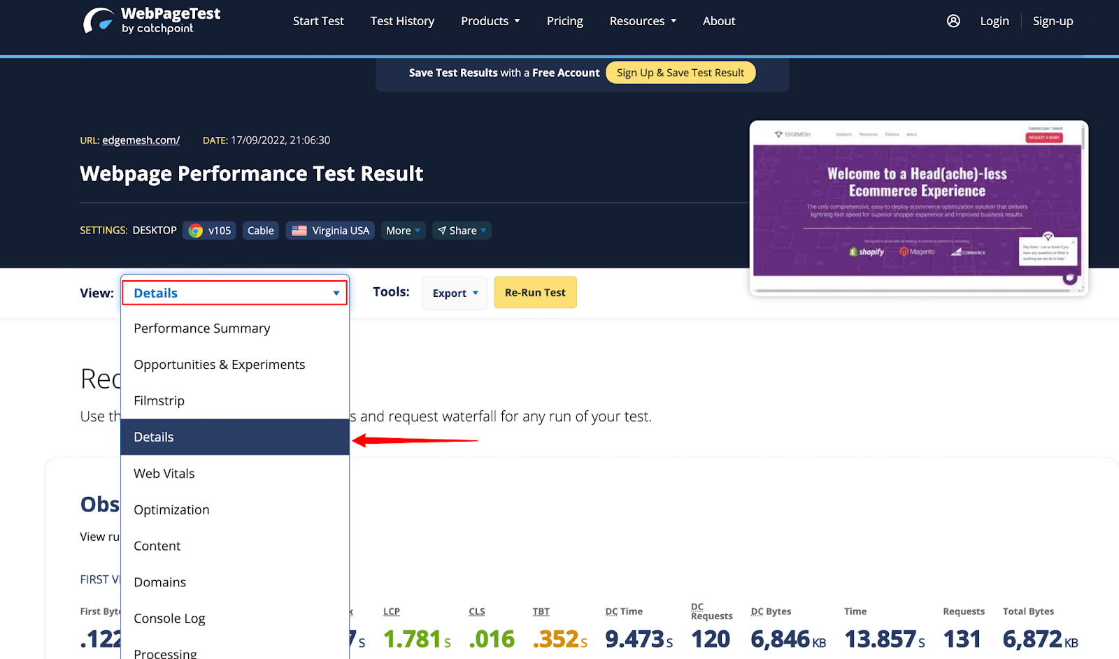The image size is (1119, 659).
Task: Click the DC Requests value 120
Action: (711, 639)
